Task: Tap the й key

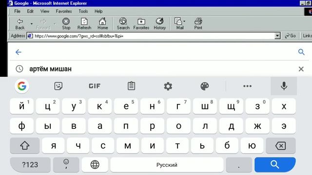Action: click(x=21, y=106)
